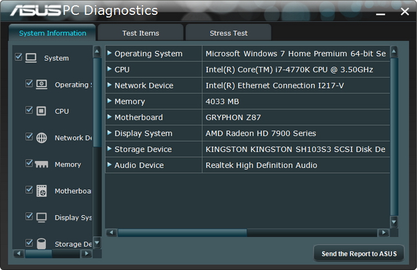The image size is (417, 270).
Task: Uncheck the System checkbox
Action: [x=19, y=56]
